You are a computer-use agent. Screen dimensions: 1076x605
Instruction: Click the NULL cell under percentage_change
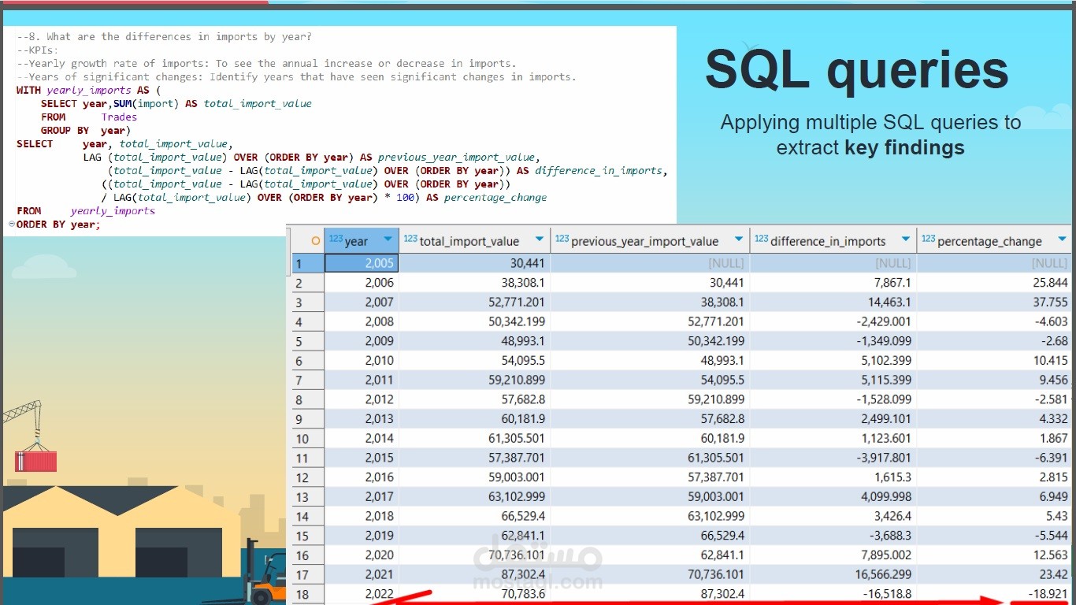click(994, 263)
